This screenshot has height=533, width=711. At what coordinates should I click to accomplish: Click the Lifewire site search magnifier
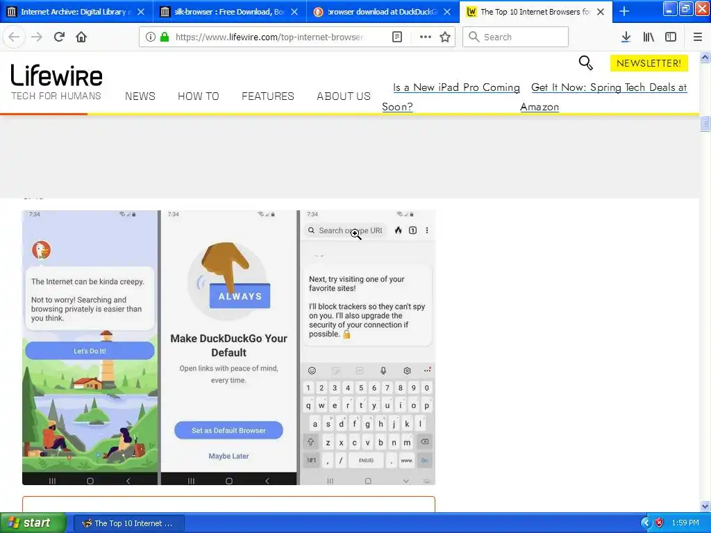click(x=586, y=62)
